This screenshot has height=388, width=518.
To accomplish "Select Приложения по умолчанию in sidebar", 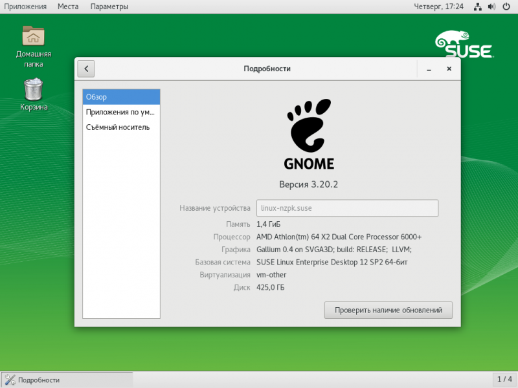I will tap(121, 112).
